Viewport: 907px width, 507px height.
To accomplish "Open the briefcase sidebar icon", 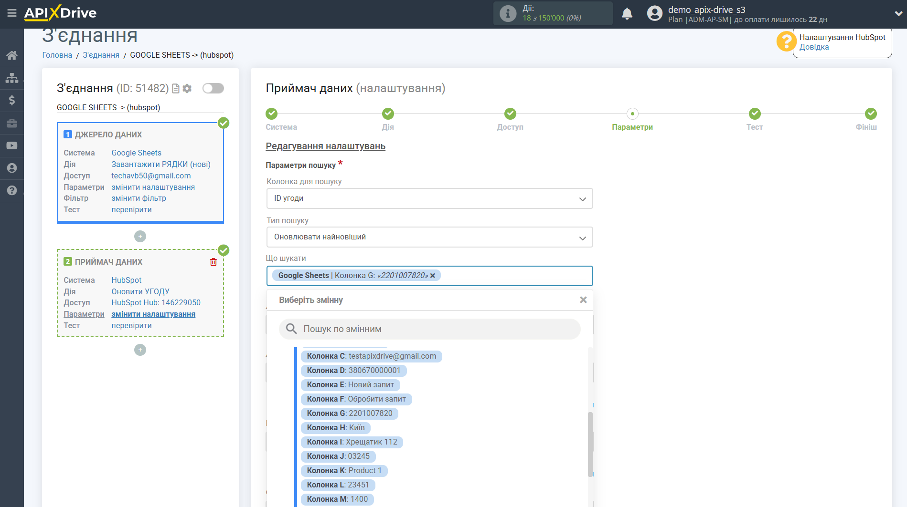I will click(12, 123).
